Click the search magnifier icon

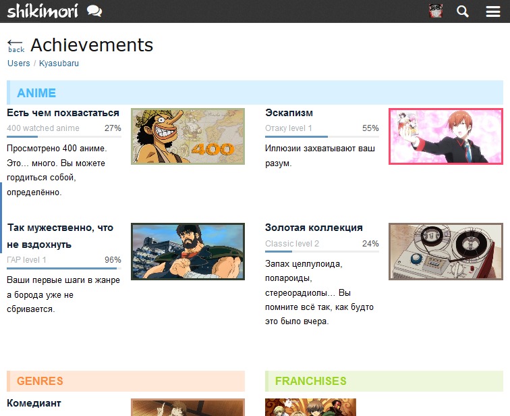point(463,11)
